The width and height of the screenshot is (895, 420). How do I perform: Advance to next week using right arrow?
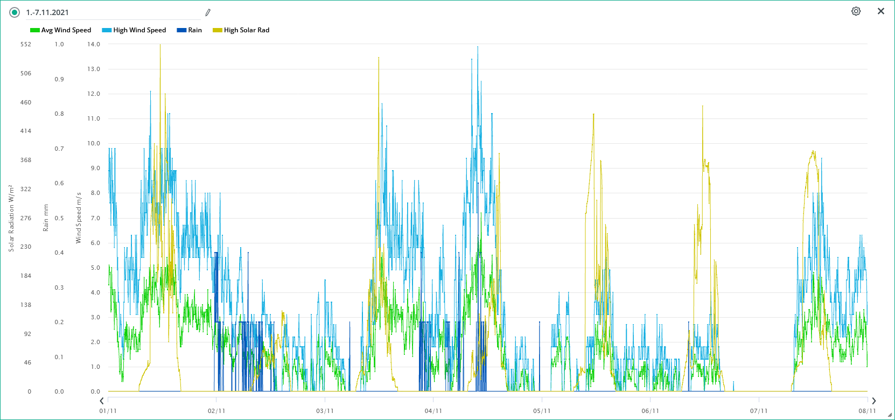coord(874,401)
